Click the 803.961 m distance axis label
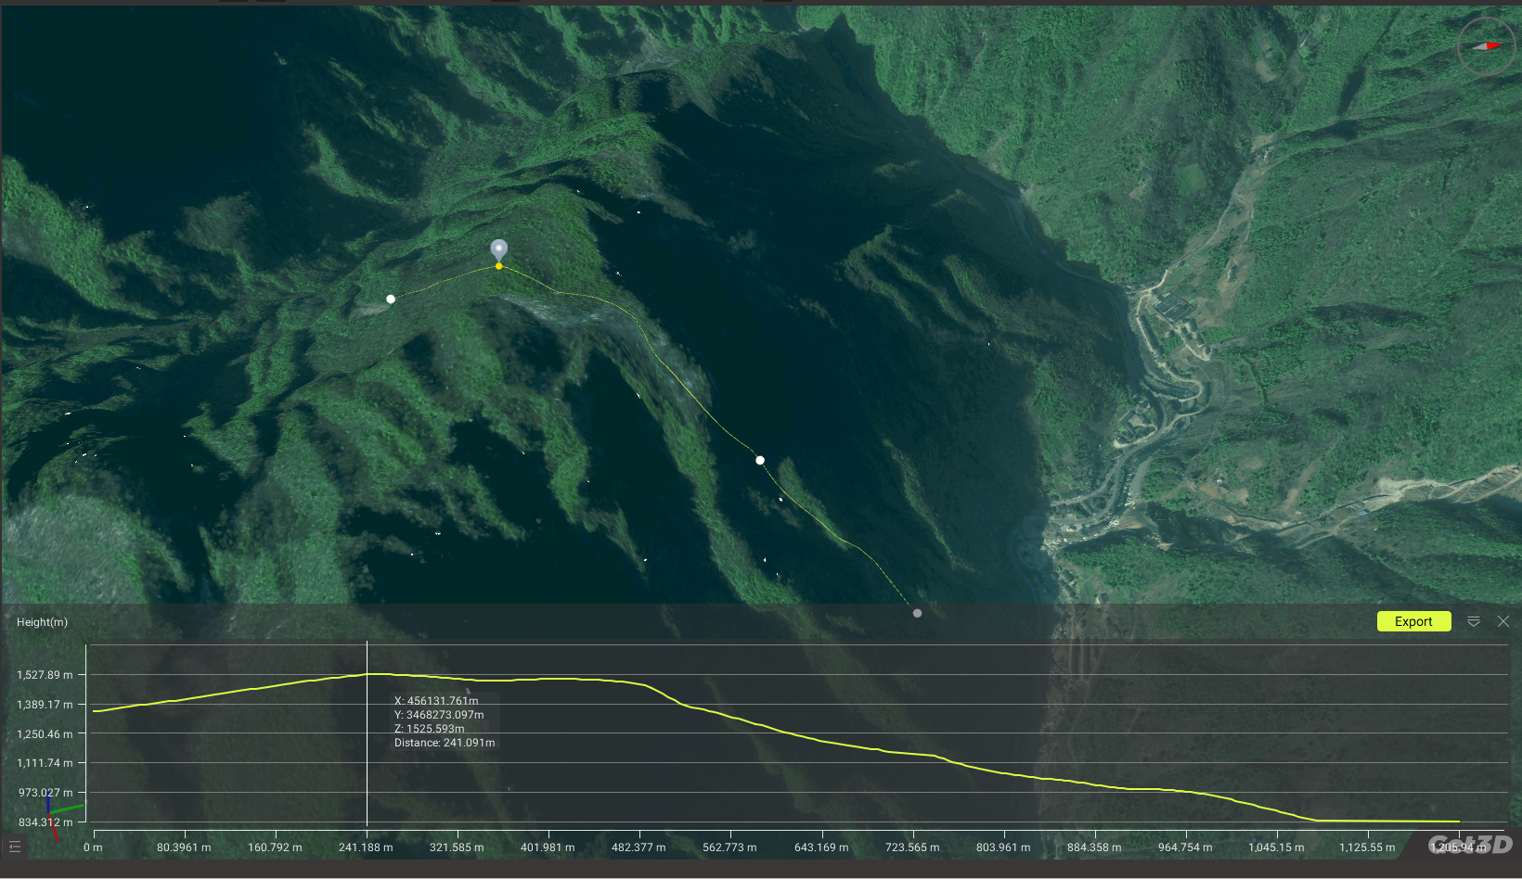Viewport: 1522px width, 879px height. pos(1002,847)
